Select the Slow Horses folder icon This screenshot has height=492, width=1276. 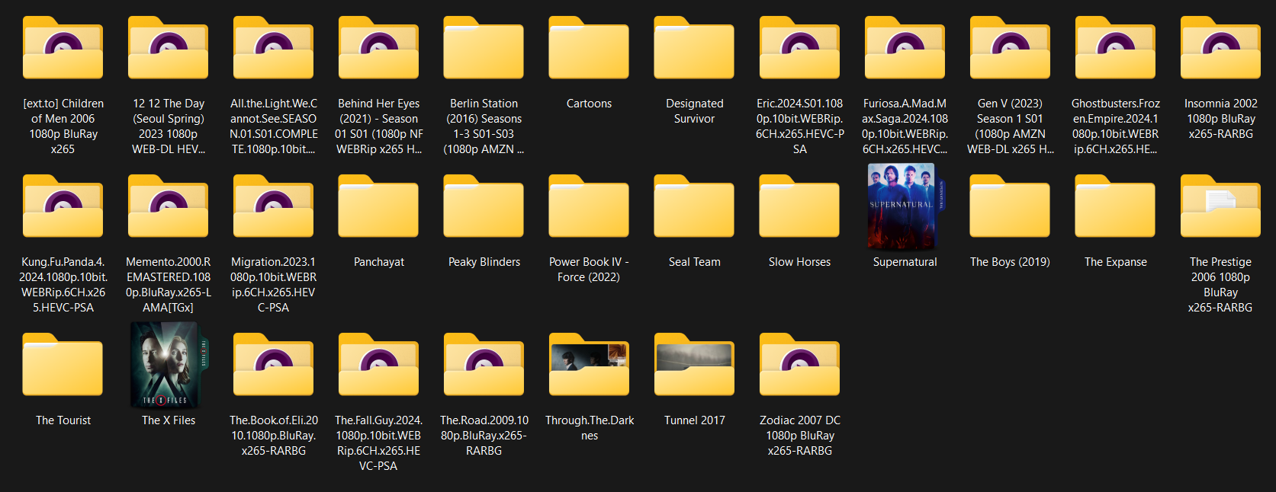[x=799, y=206]
